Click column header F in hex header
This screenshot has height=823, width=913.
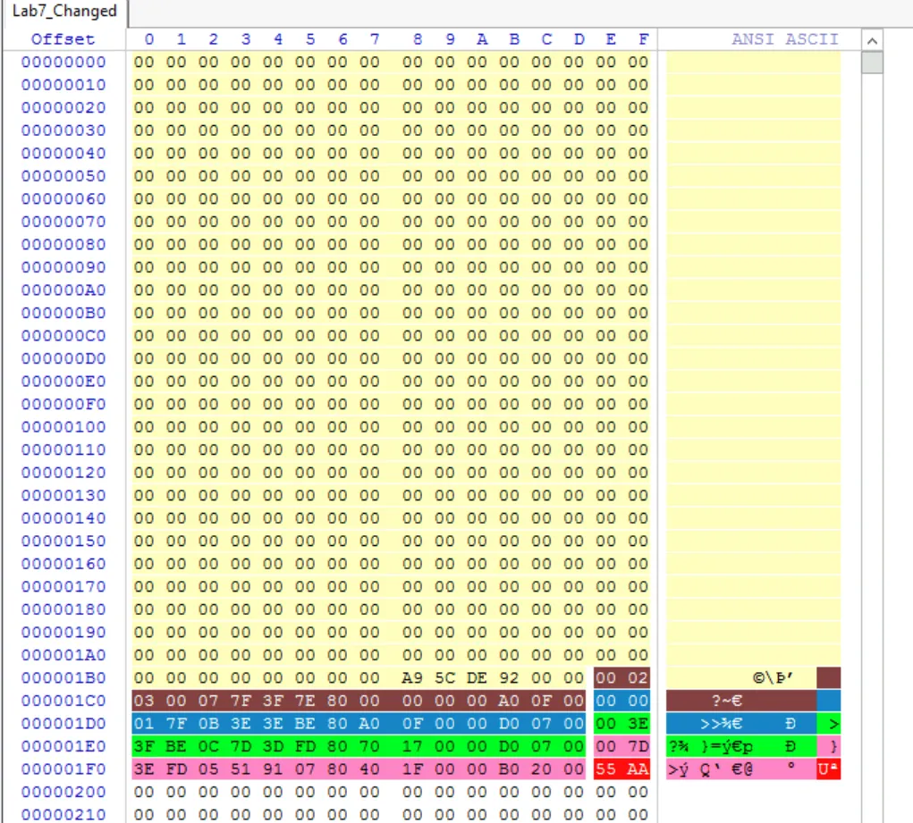coord(643,39)
